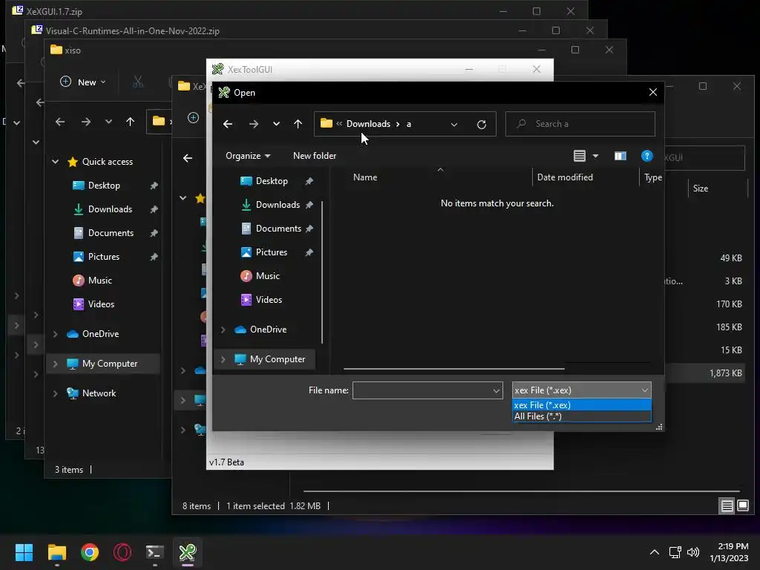
Task: Open help with the blue question icon
Action: tap(647, 156)
